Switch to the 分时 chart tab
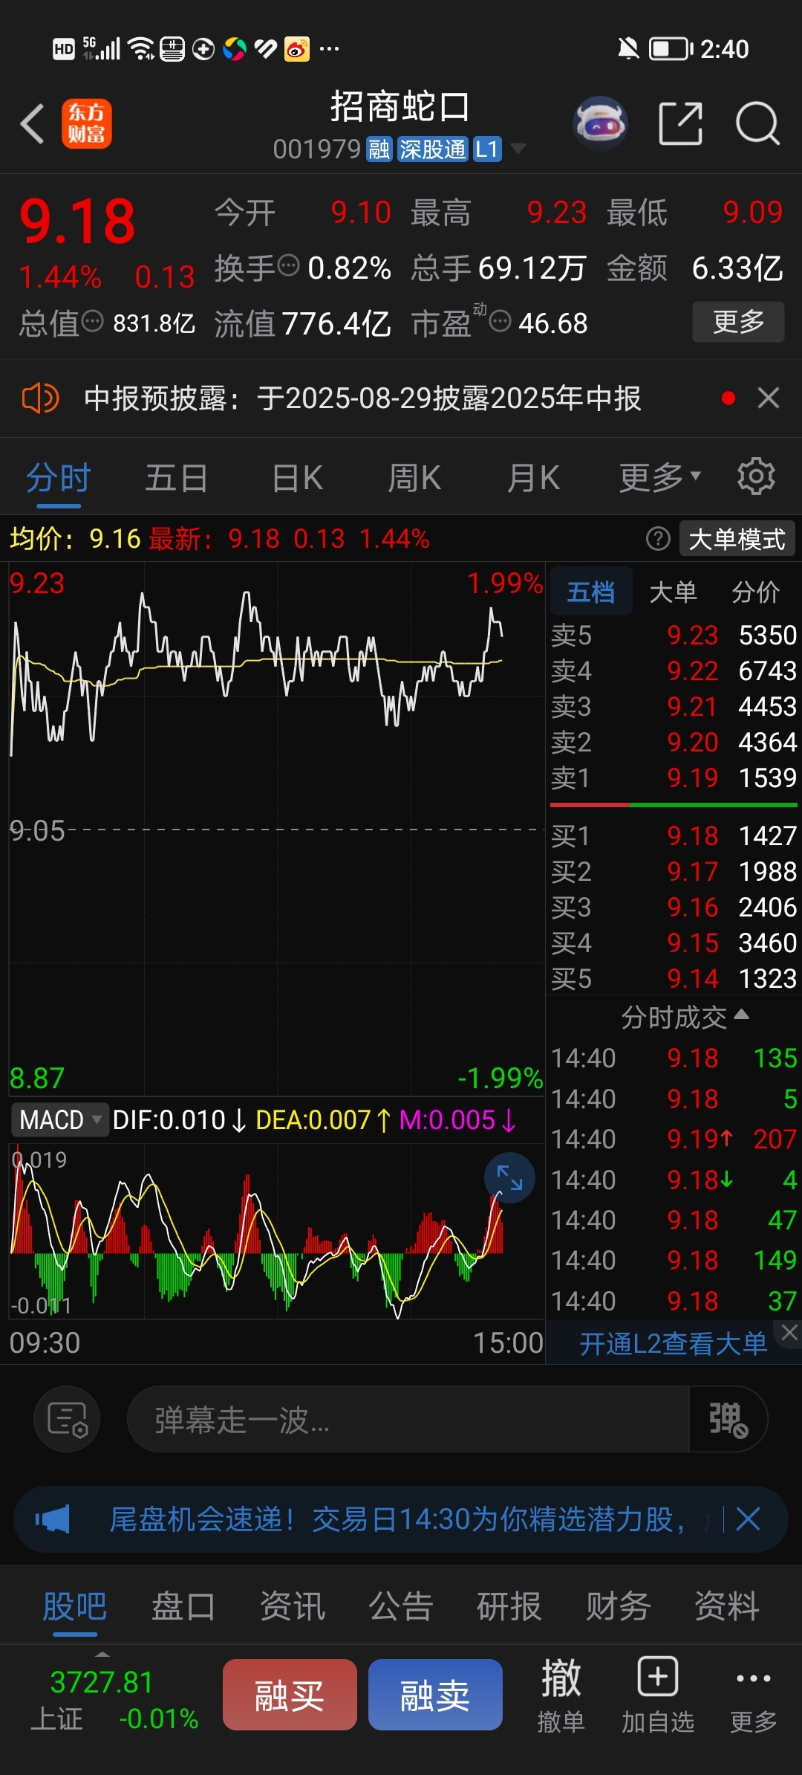This screenshot has width=802, height=1775. coord(59,477)
